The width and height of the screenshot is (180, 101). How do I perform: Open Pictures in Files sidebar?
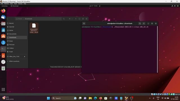[x=17, y=45]
